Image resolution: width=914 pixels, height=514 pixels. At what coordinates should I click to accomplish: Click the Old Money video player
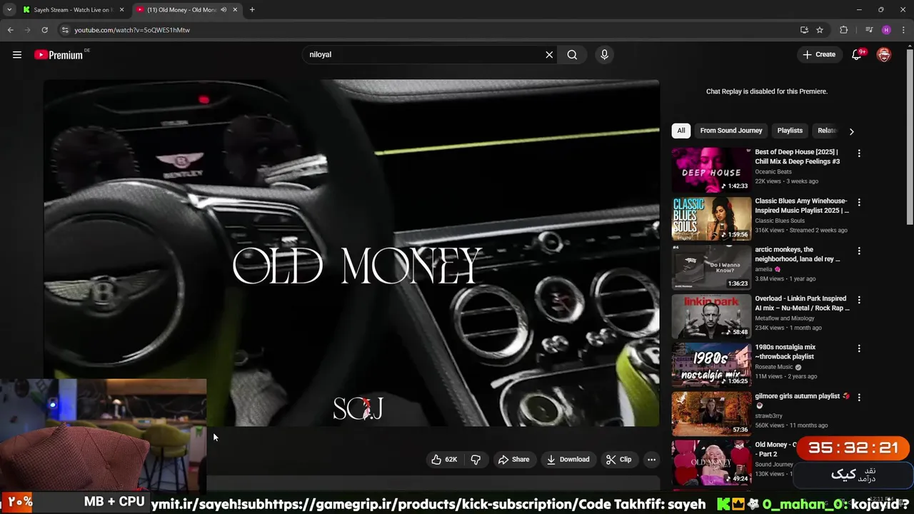tap(351, 253)
